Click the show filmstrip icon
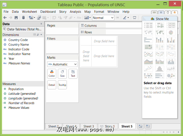Viewport: 183px width, 136px height. click(x=154, y=12)
